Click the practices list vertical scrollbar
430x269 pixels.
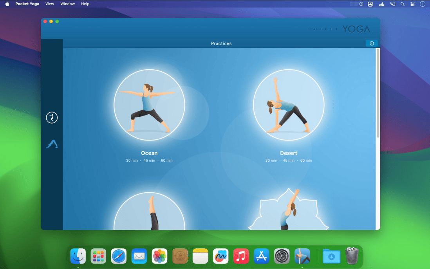[x=378, y=93]
